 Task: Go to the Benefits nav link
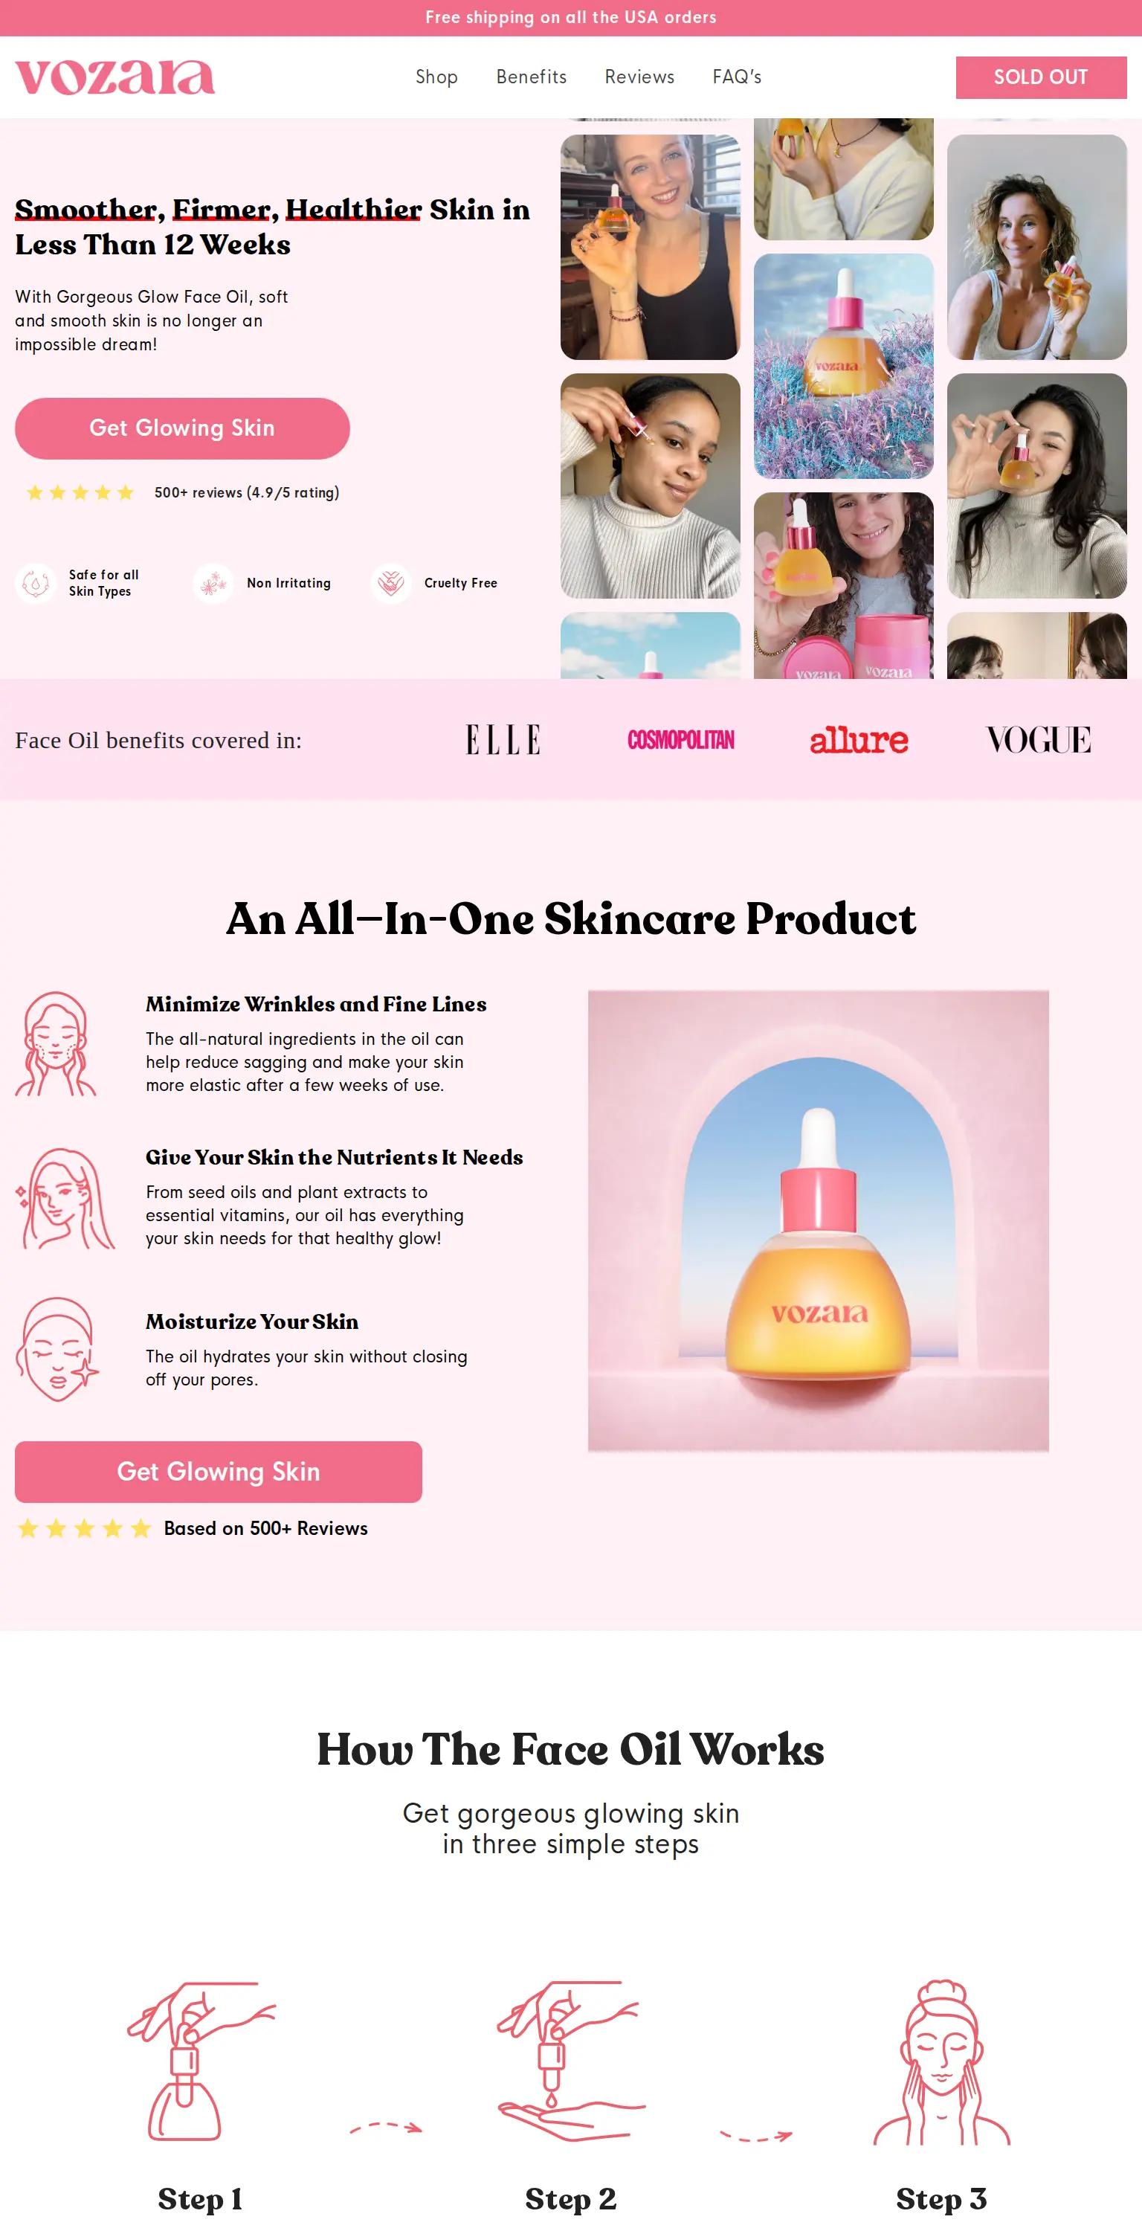(532, 77)
